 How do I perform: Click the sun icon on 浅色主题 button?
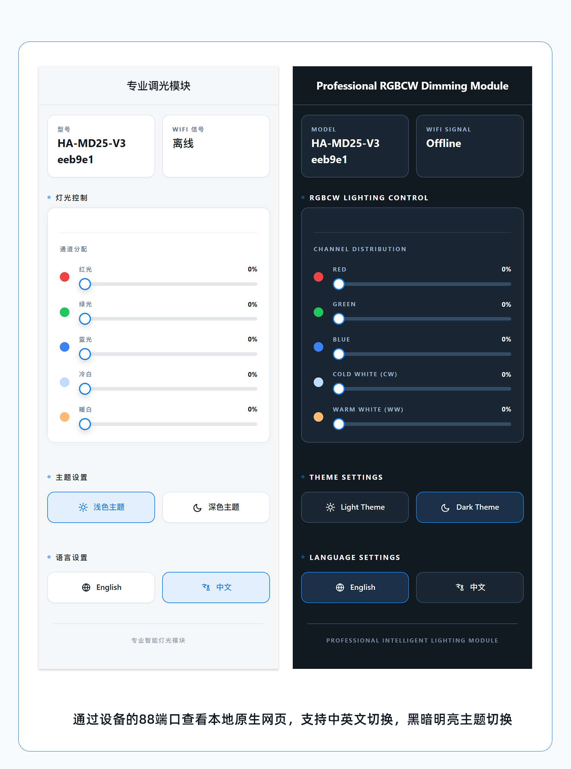coord(83,507)
